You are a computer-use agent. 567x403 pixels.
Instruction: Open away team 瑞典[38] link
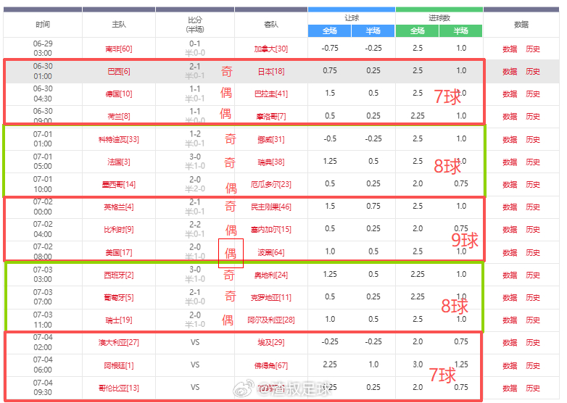(x=271, y=162)
